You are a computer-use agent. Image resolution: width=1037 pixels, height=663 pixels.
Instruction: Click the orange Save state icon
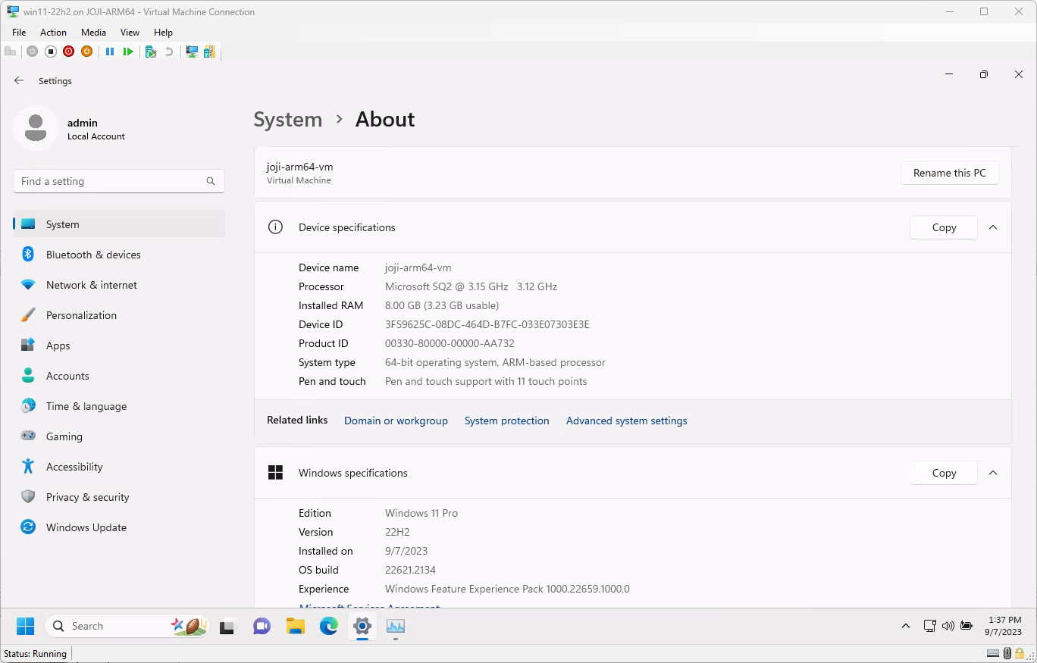point(87,52)
